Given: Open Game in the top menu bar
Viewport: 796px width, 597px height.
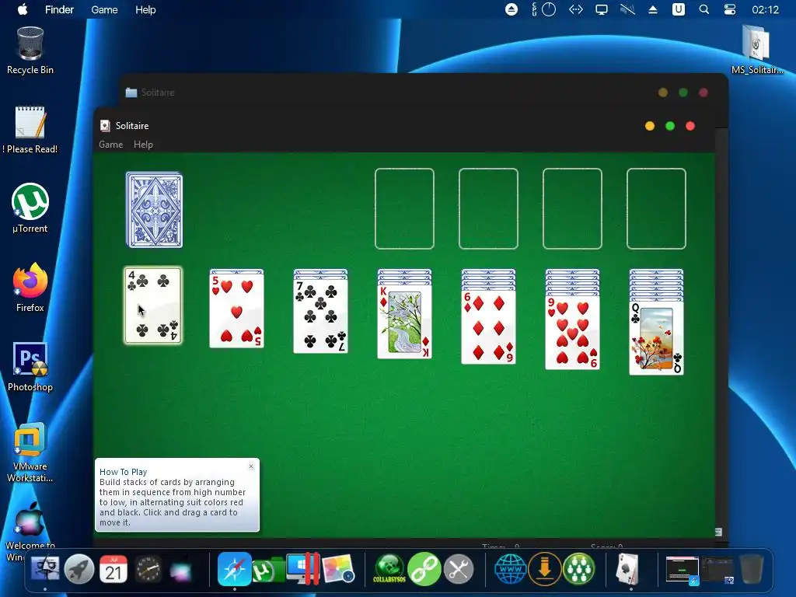Looking at the screenshot, I should pos(105,9).
